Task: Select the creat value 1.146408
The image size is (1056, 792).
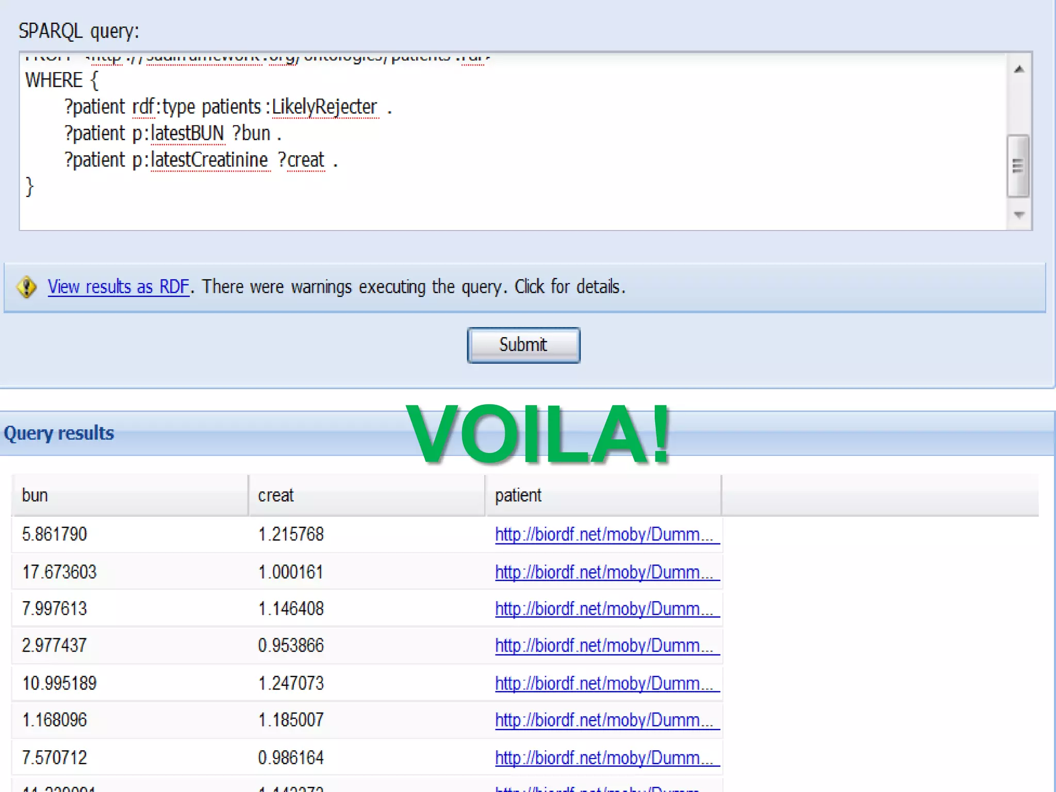Action: (291, 608)
